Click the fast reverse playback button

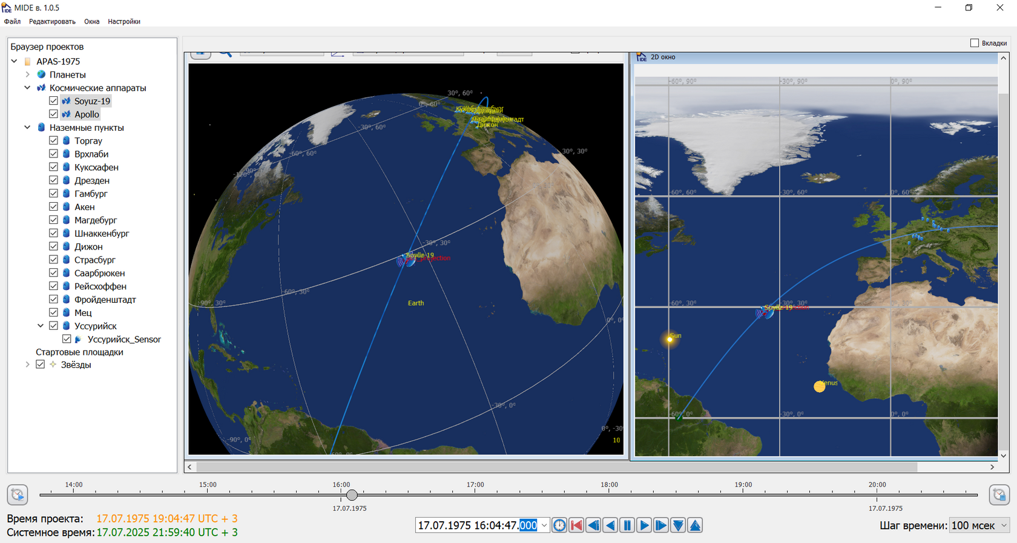click(x=593, y=525)
